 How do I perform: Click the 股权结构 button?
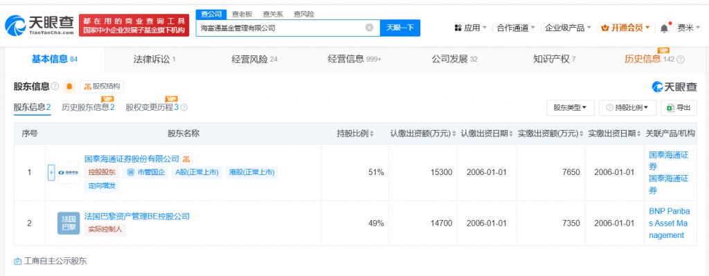coord(102,86)
